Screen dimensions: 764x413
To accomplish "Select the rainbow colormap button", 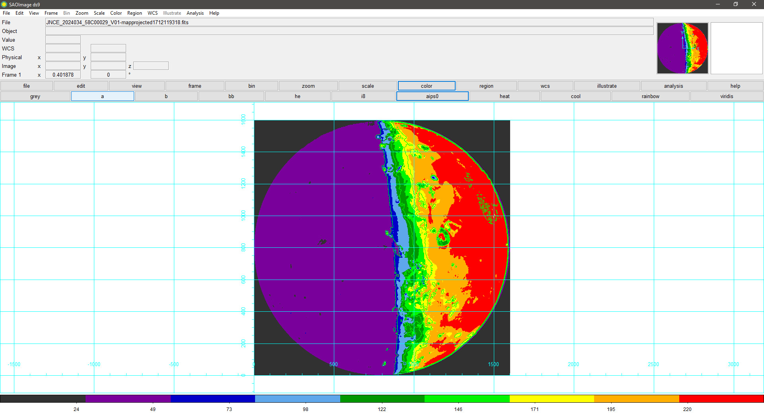I will pyautogui.click(x=650, y=96).
